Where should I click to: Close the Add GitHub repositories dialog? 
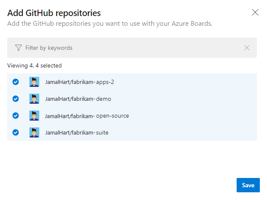(255, 12)
